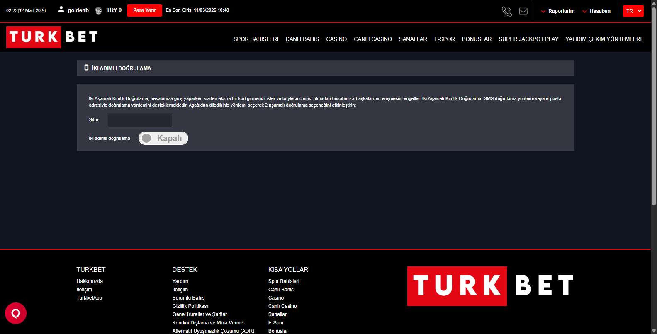This screenshot has width=657, height=334.
Task: Open the TurkbetApp footer link
Action: [89, 298]
